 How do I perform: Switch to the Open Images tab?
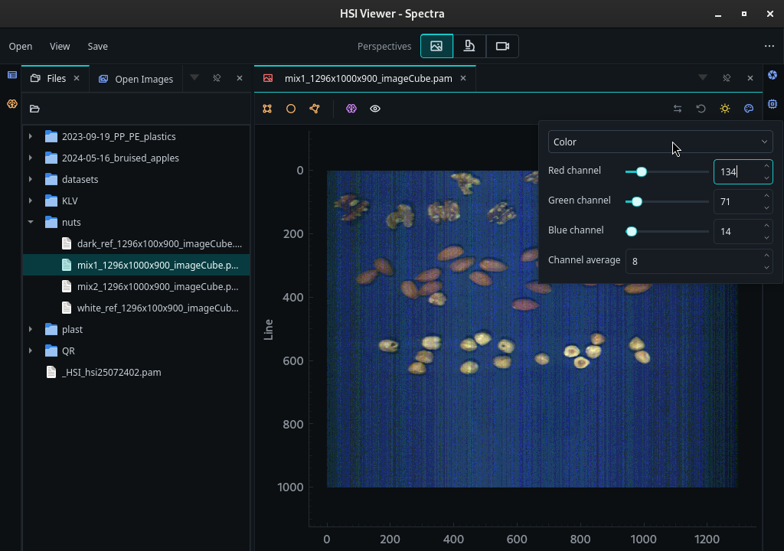click(136, 79)
